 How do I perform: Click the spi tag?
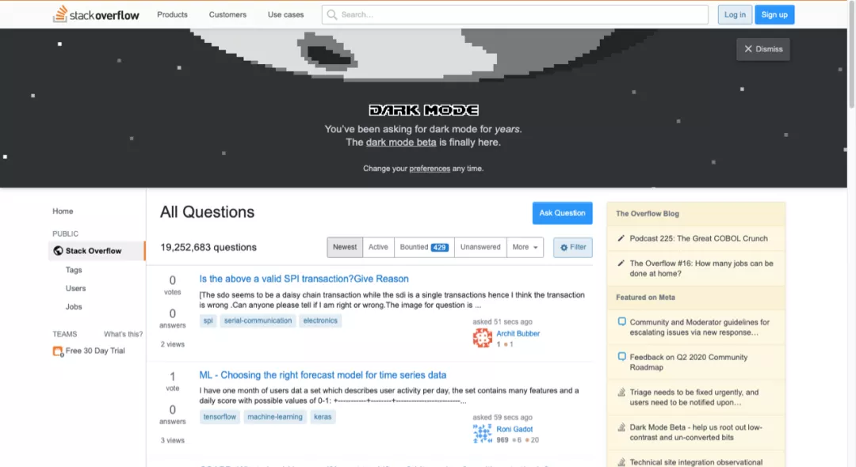pos(208,321)
